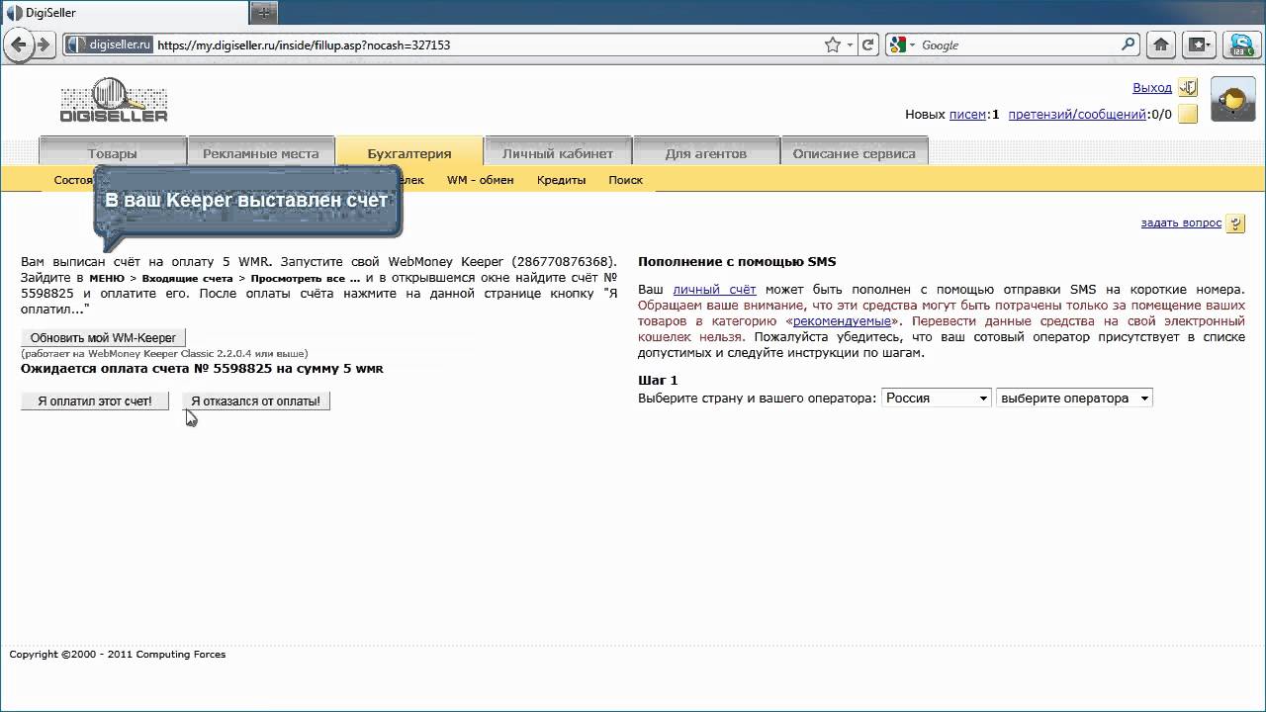Click the user avatar picture
This screenshot has width=1266, height=712.
point(1232,99)
